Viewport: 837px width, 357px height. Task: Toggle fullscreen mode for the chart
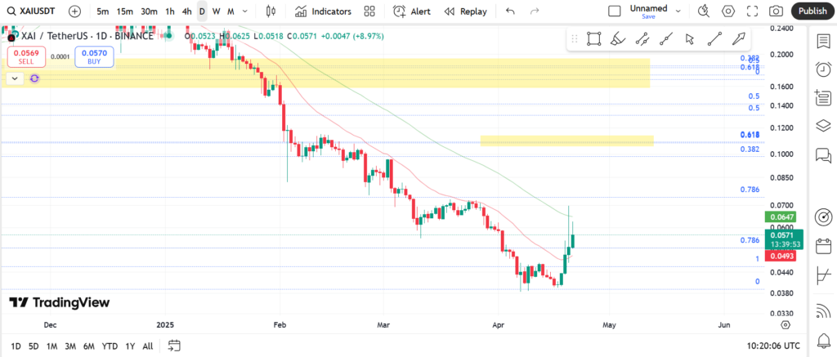752,11
